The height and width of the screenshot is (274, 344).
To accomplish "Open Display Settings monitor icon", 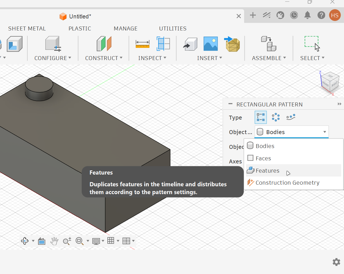I will coord(96,241).
